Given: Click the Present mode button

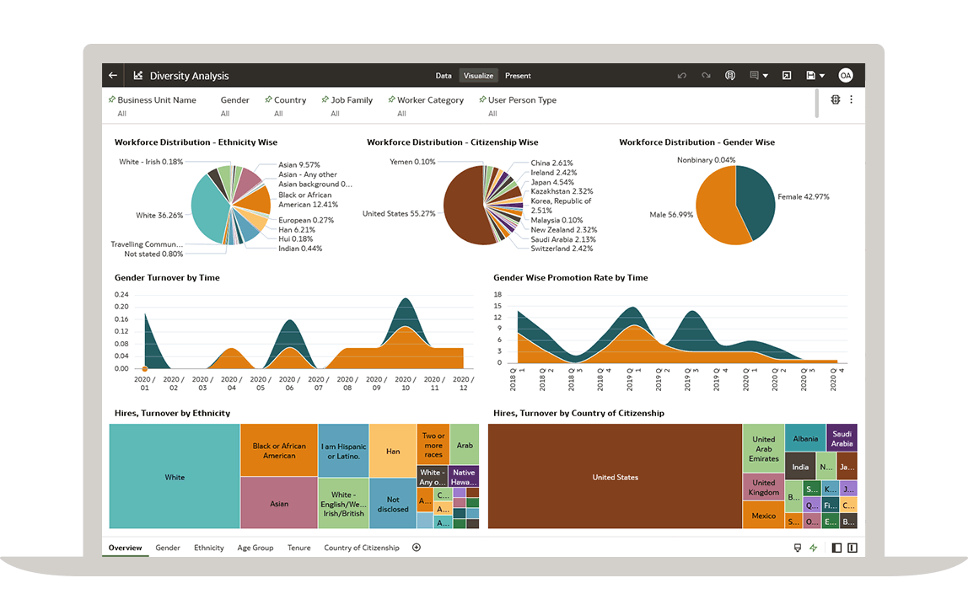Looking at the screenshot, I should [x=518, y=76].
